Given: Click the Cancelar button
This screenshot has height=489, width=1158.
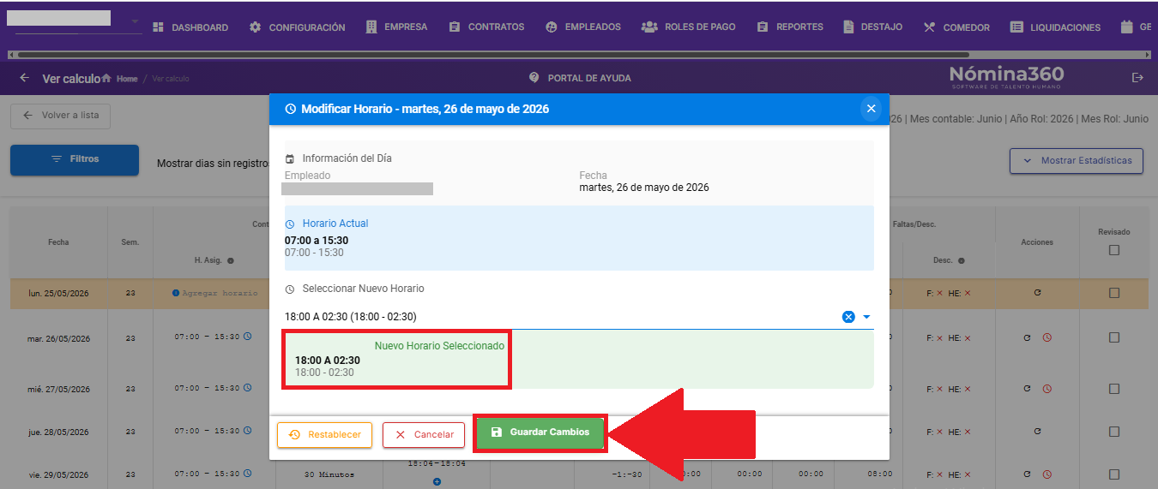Looking at the screenshot, I should click(x=424, y=434).
